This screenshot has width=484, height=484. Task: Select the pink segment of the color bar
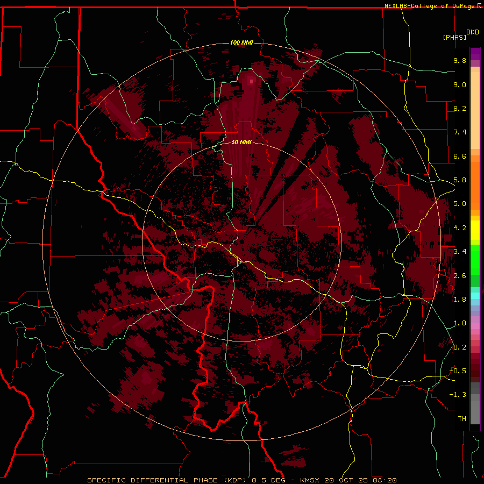(x=475, y=326)
